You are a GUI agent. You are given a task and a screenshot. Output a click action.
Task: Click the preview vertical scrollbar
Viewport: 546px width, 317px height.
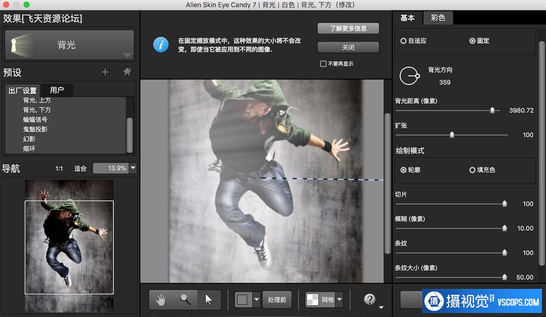click(x=388, y=183)
